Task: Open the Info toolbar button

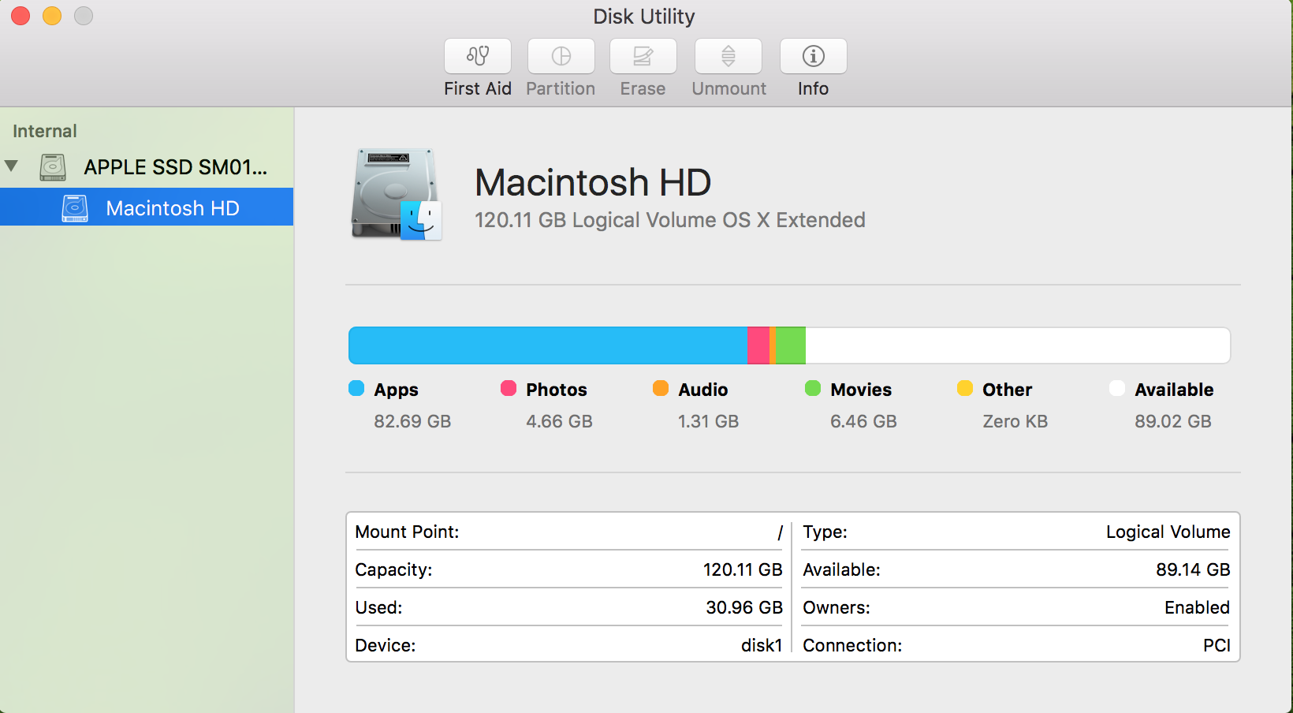Action: (x=814, y=56)
